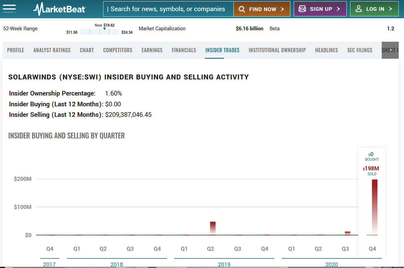Open the Institutional Ownership tab
This screenshot has width=404, height=268.
tap(277, 50)
